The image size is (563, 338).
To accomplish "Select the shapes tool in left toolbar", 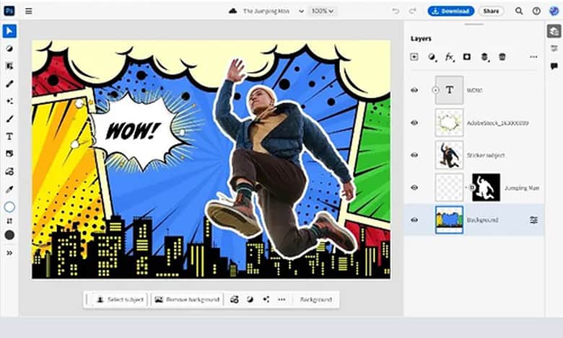I will tap(9, 172).
